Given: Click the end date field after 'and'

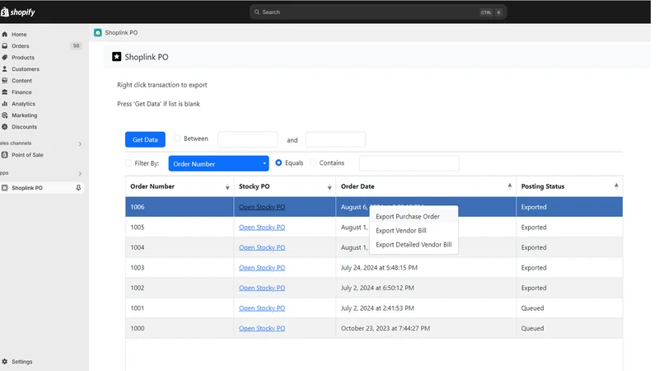Looking at the screenshot, I should (335, 139).
